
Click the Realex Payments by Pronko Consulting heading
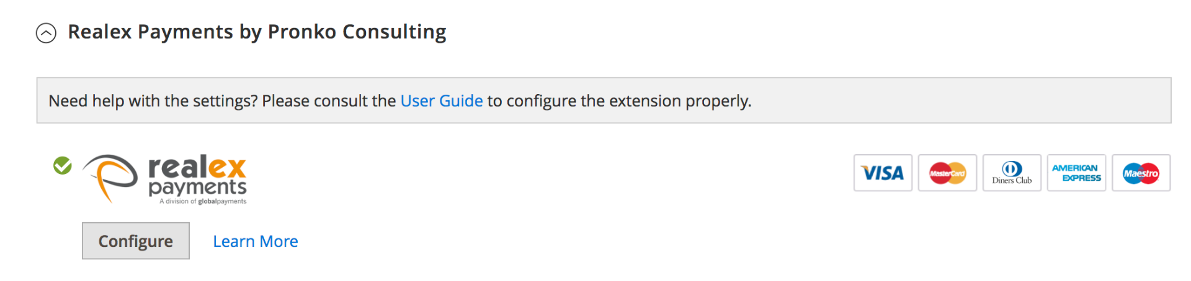tap(257, 32)
